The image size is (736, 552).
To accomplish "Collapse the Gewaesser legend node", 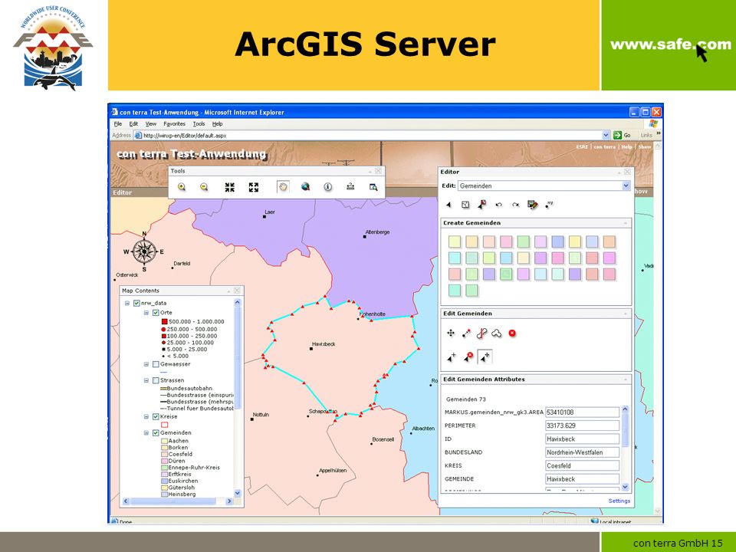I will pos(146,364).
